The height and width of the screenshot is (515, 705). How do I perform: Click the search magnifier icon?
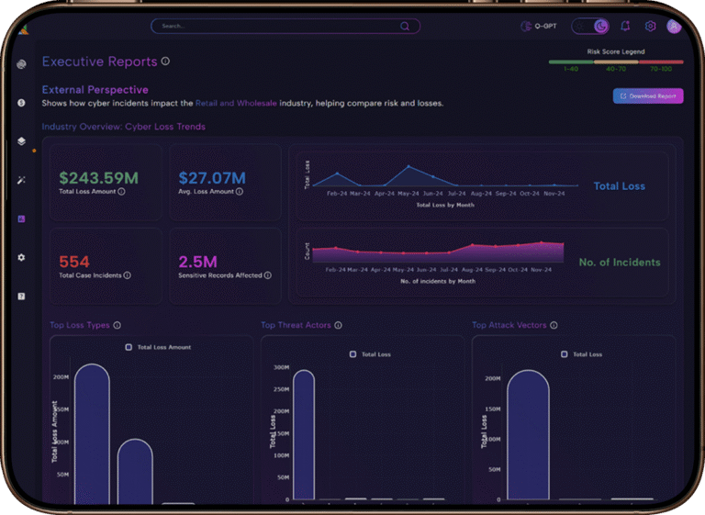(405, 27)
